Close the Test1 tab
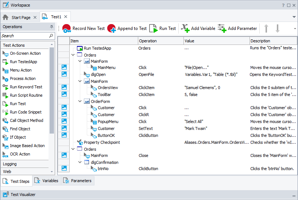 [x=66, y=17]
